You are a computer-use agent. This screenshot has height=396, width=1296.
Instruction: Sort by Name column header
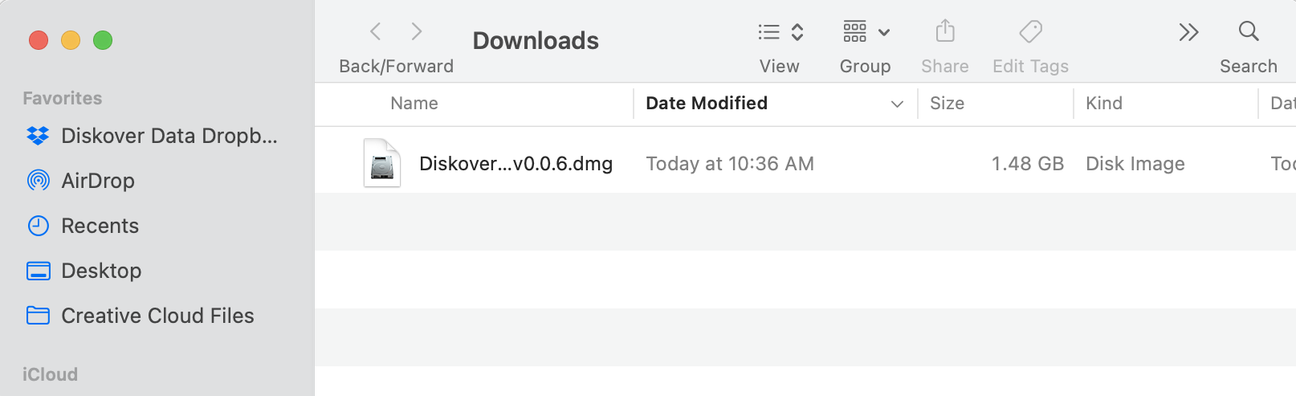[x=414, y=104]
